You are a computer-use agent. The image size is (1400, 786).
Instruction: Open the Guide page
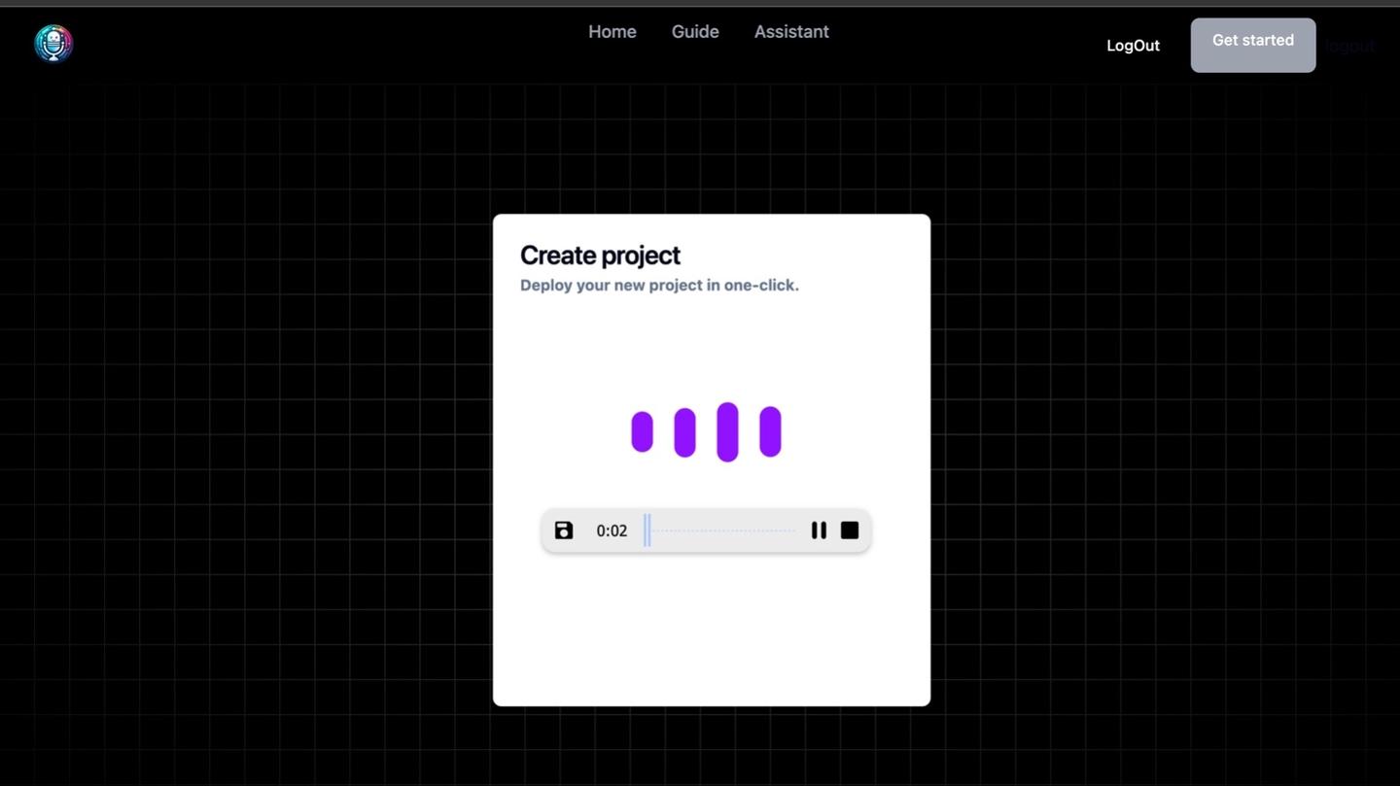pyautogui.click(x=695, y=32)
